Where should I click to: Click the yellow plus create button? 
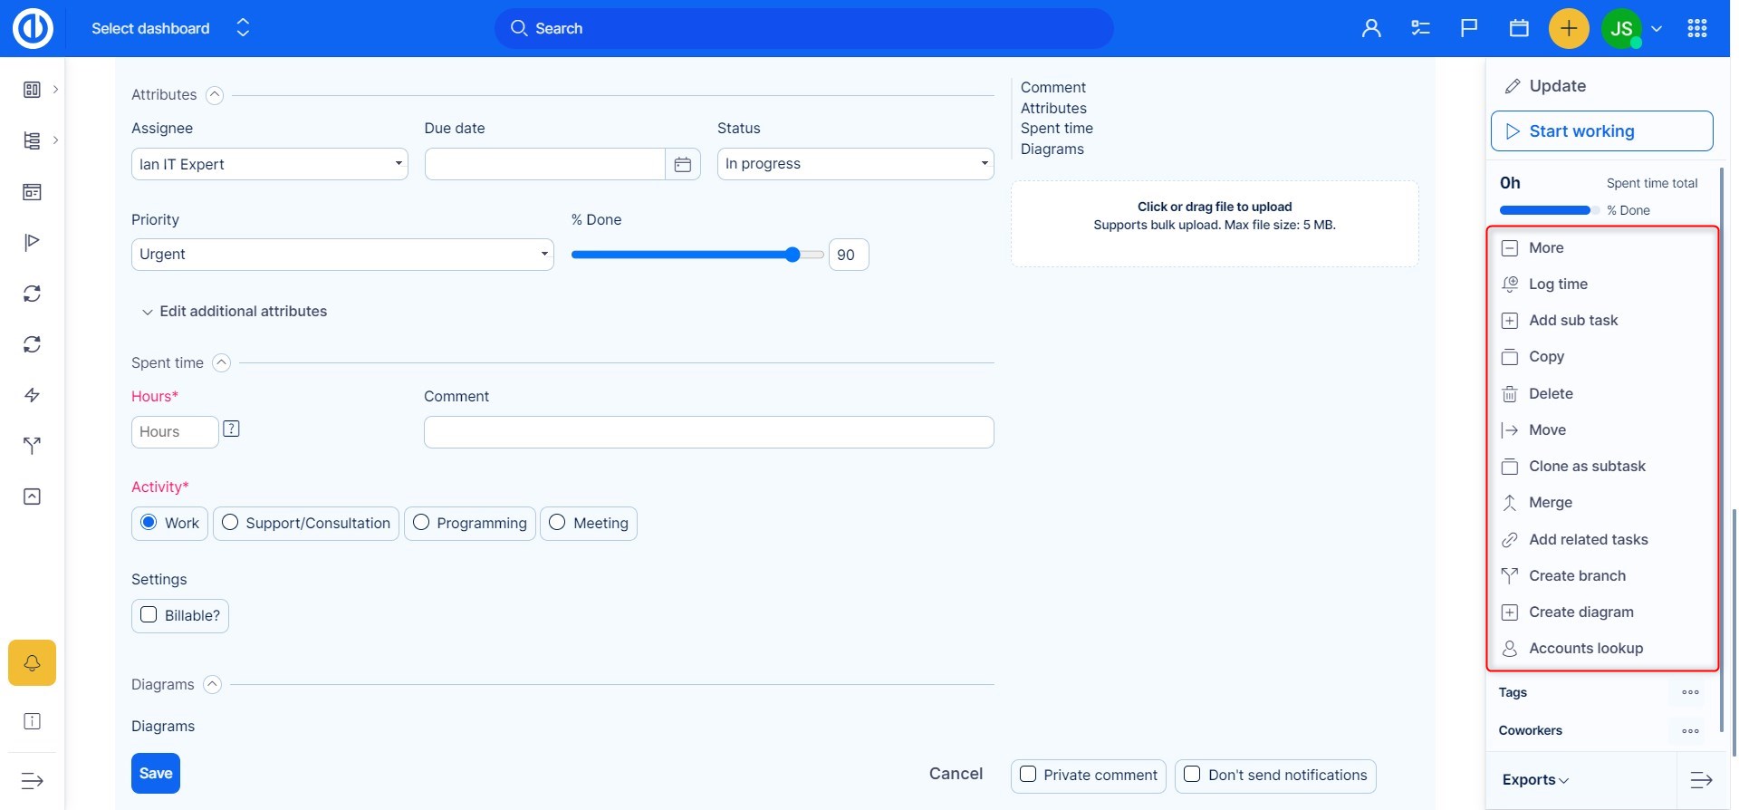(1569, 29)
